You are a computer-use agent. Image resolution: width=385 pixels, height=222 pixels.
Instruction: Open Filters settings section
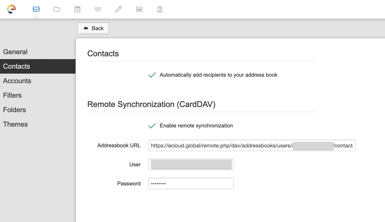pos(38,95)
